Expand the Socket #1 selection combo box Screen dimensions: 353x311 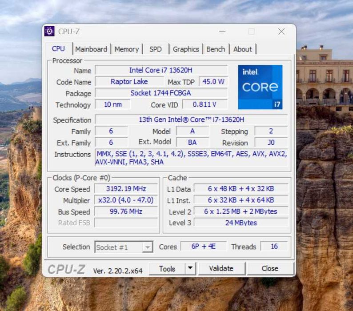(x=124, y=247)
